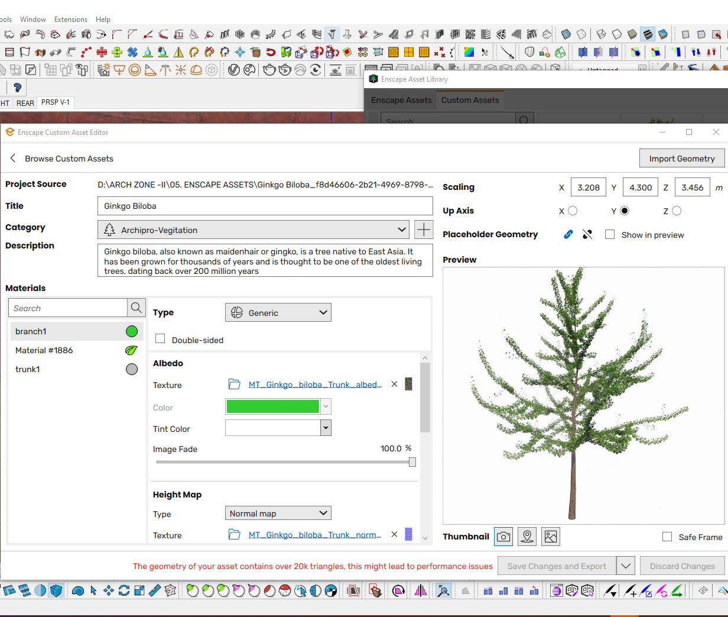Click the zoom window icon in bottom toolbar

pyautogui.click(x=444, y=590)
